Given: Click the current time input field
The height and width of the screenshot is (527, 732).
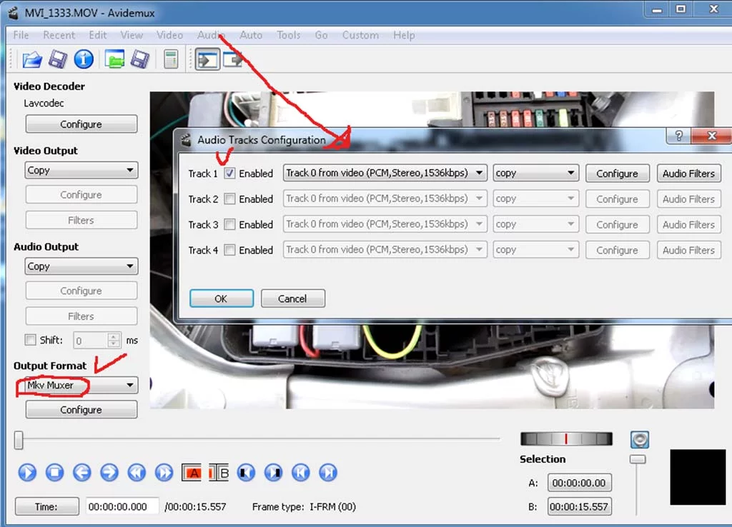Looking at the screenshot, I should coord(122,507).
